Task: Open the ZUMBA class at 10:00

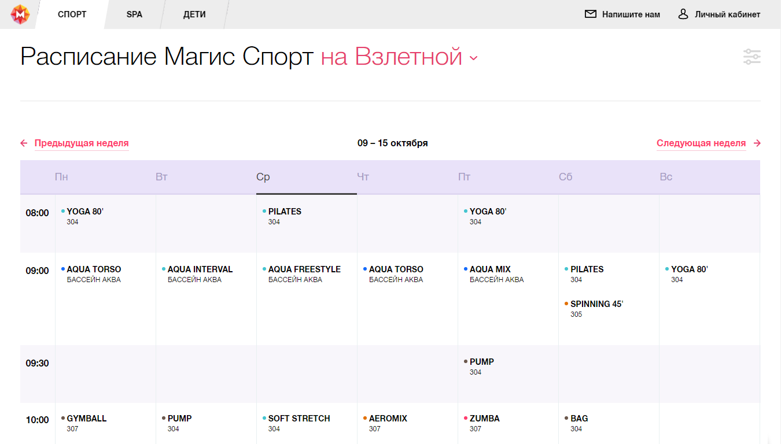Action: coord(484,419)
